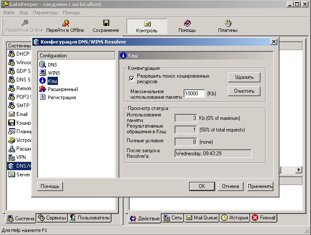Select the GDP S item in the system list
This screenshot has height=235, width=311.
coord(19,71)
